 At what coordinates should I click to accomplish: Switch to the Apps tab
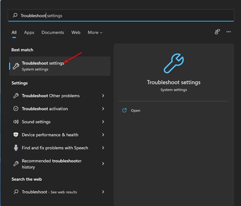click(29, 33)
